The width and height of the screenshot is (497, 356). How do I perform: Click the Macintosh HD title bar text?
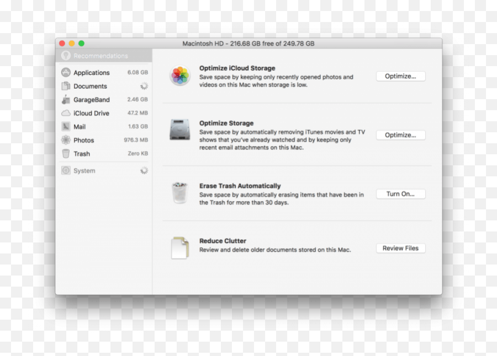(x=248, y=43)
